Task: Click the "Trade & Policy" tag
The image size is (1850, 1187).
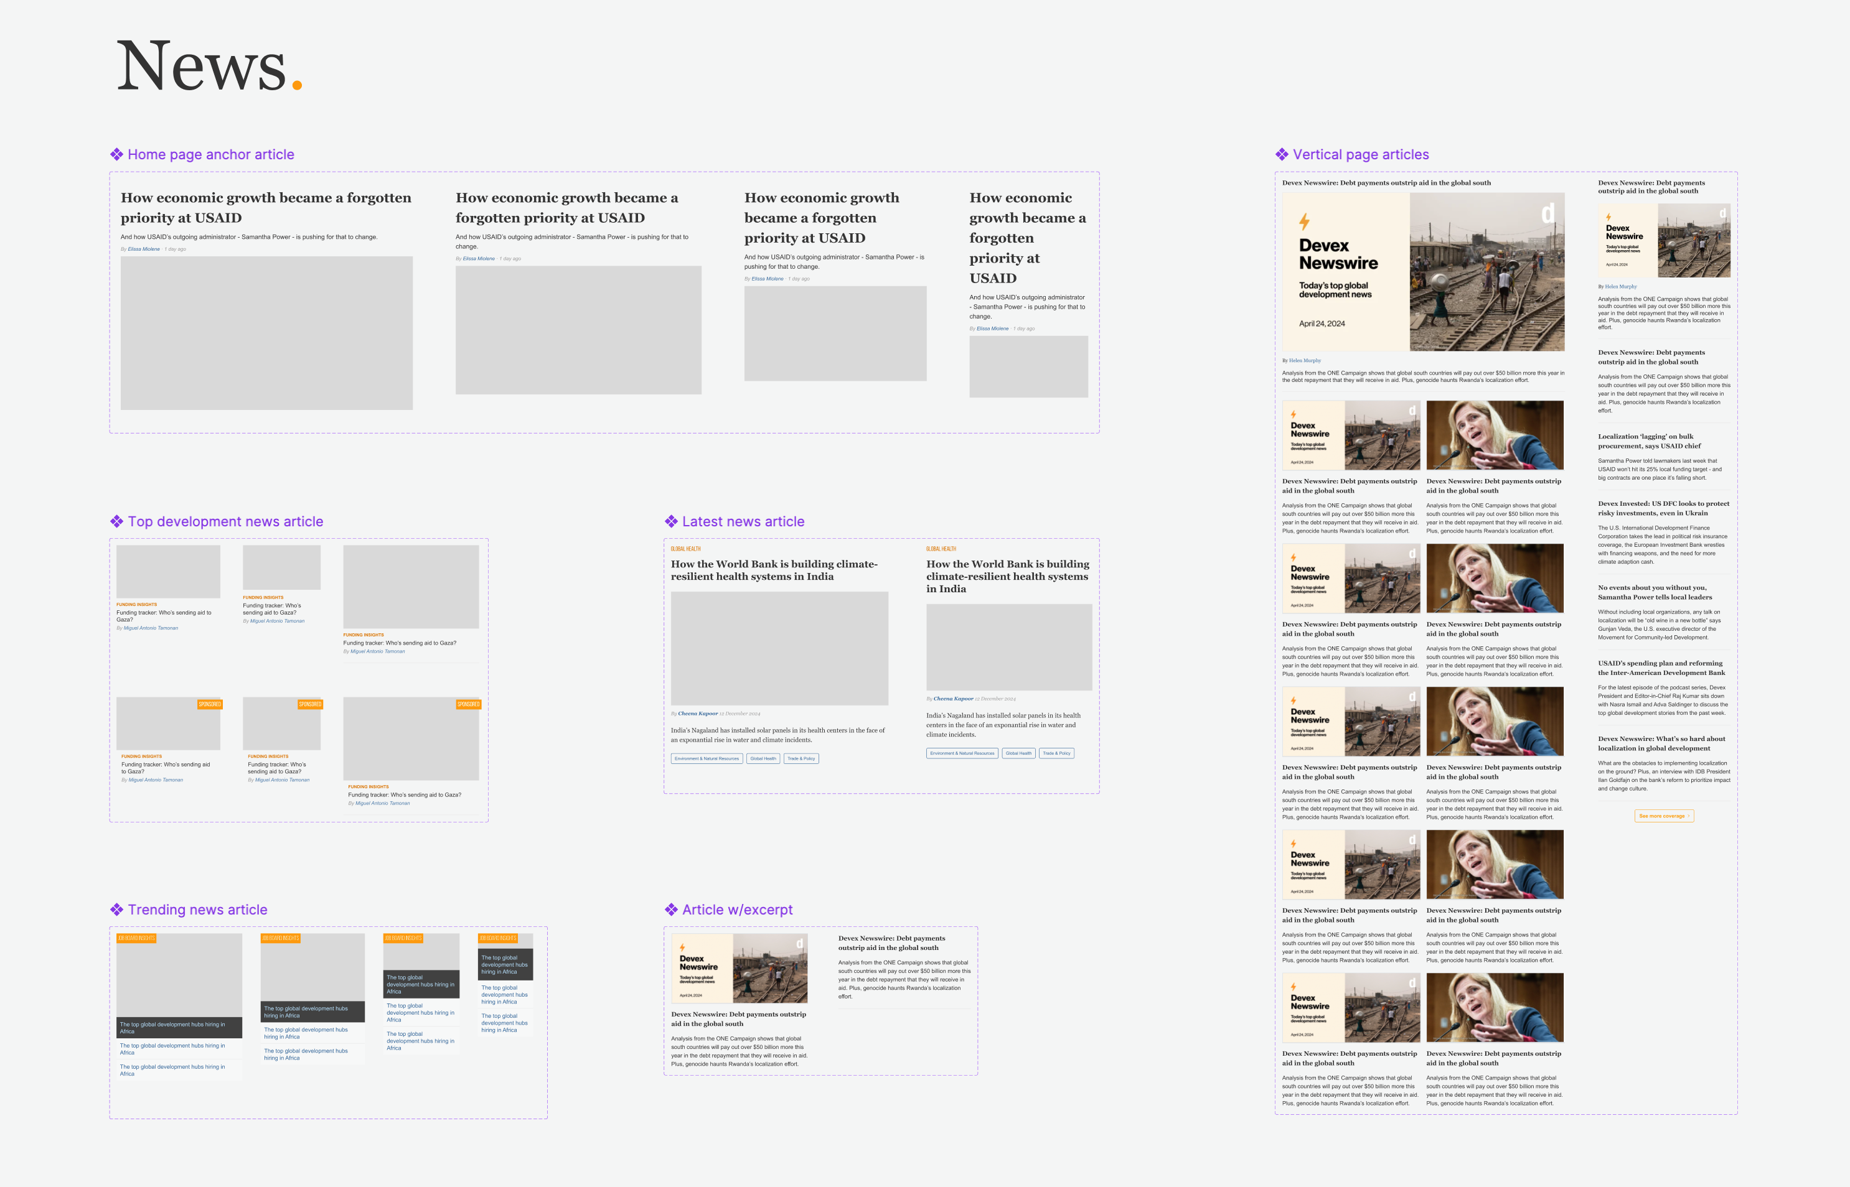Action: (801, 758)
